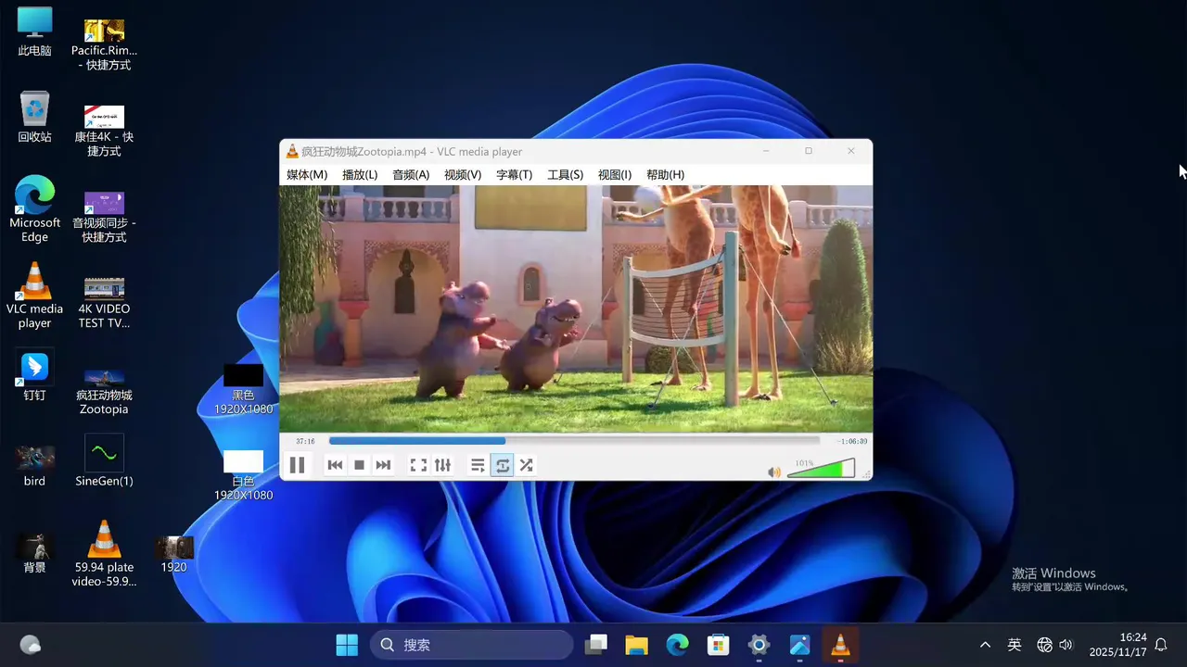Open Task View on taskbar
The height and width of the screenshot is (667, 1187).
(x=595, y=645)
